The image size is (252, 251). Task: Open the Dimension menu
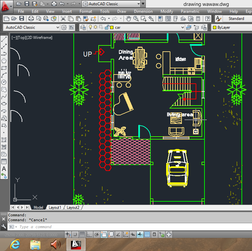pos(143,11)
